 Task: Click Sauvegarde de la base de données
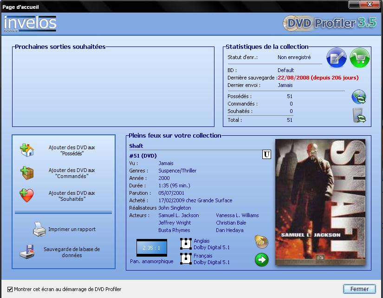tap(71, 252)
